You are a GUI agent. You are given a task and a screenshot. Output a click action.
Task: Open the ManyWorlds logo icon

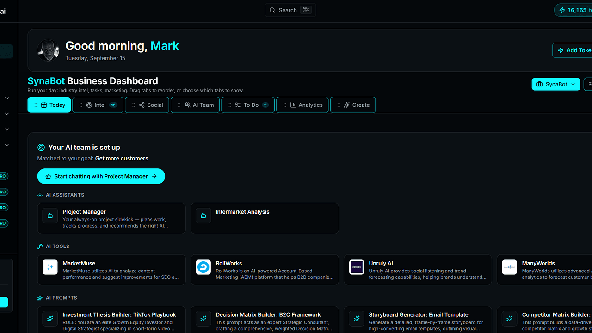tap(509, 267)
